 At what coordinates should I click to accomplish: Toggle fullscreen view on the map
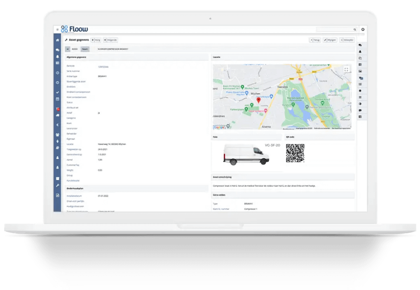[x=346, y=69]
